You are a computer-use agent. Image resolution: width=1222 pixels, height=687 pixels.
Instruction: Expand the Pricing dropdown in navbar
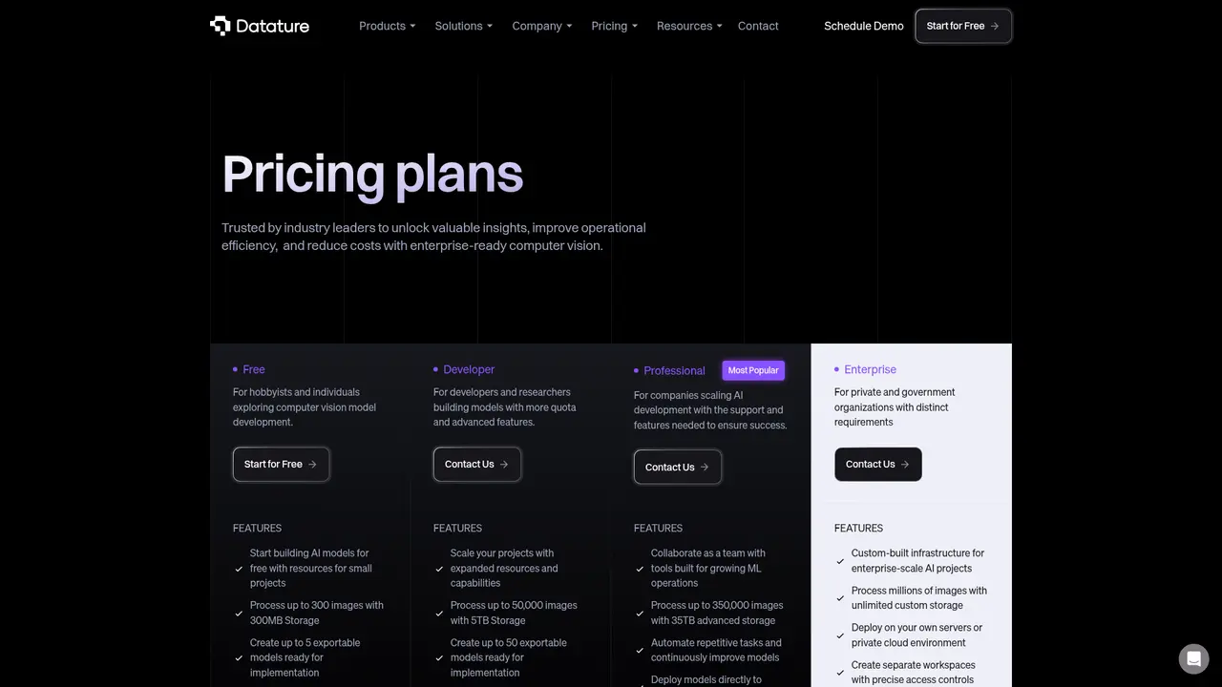(x=614, y=26)
